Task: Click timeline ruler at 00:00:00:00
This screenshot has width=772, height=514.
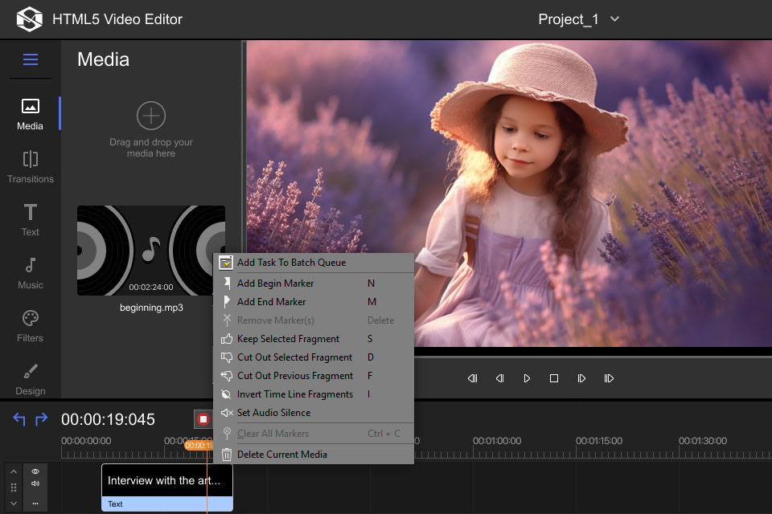Action: [86, 441]
